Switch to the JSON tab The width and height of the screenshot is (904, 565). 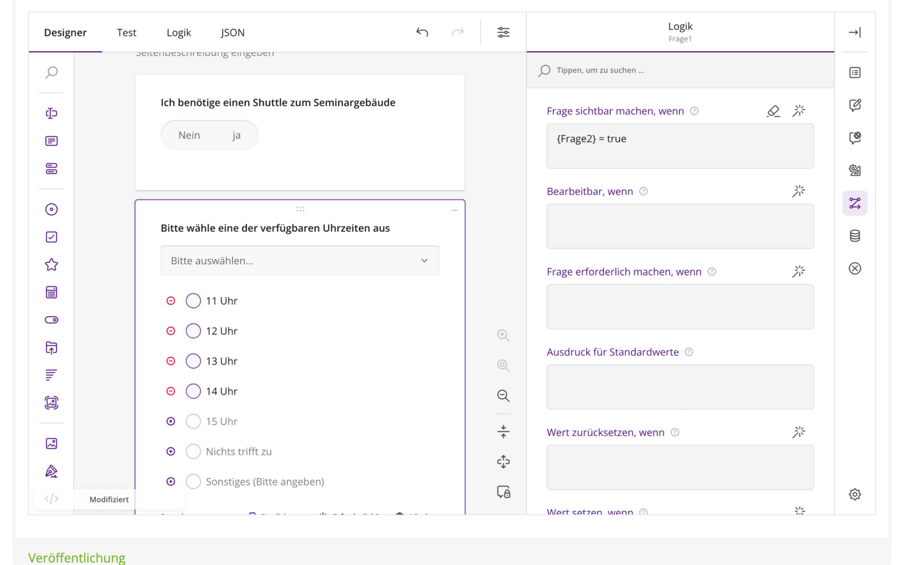[x=233, y=33]
